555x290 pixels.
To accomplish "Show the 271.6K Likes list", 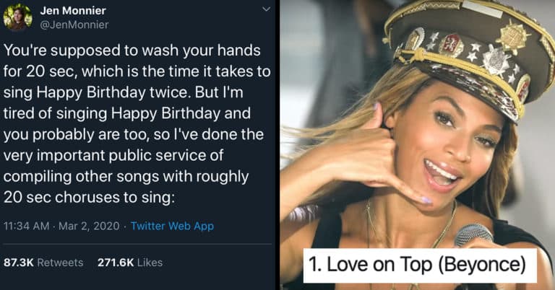I will (130, 262).
